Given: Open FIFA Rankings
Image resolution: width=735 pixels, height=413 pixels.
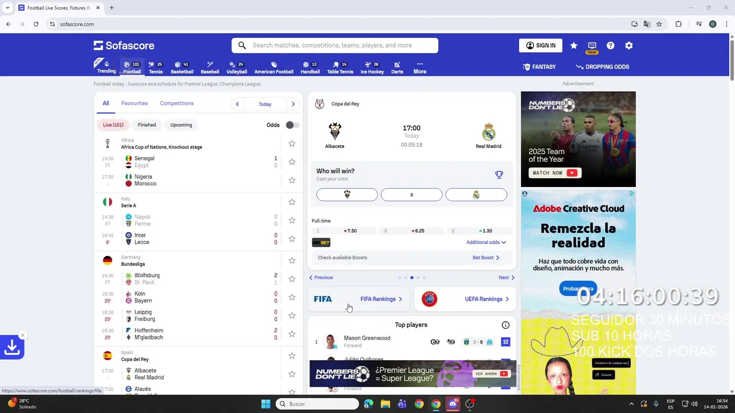Looking at the screenshot, I should click(358, 299).
